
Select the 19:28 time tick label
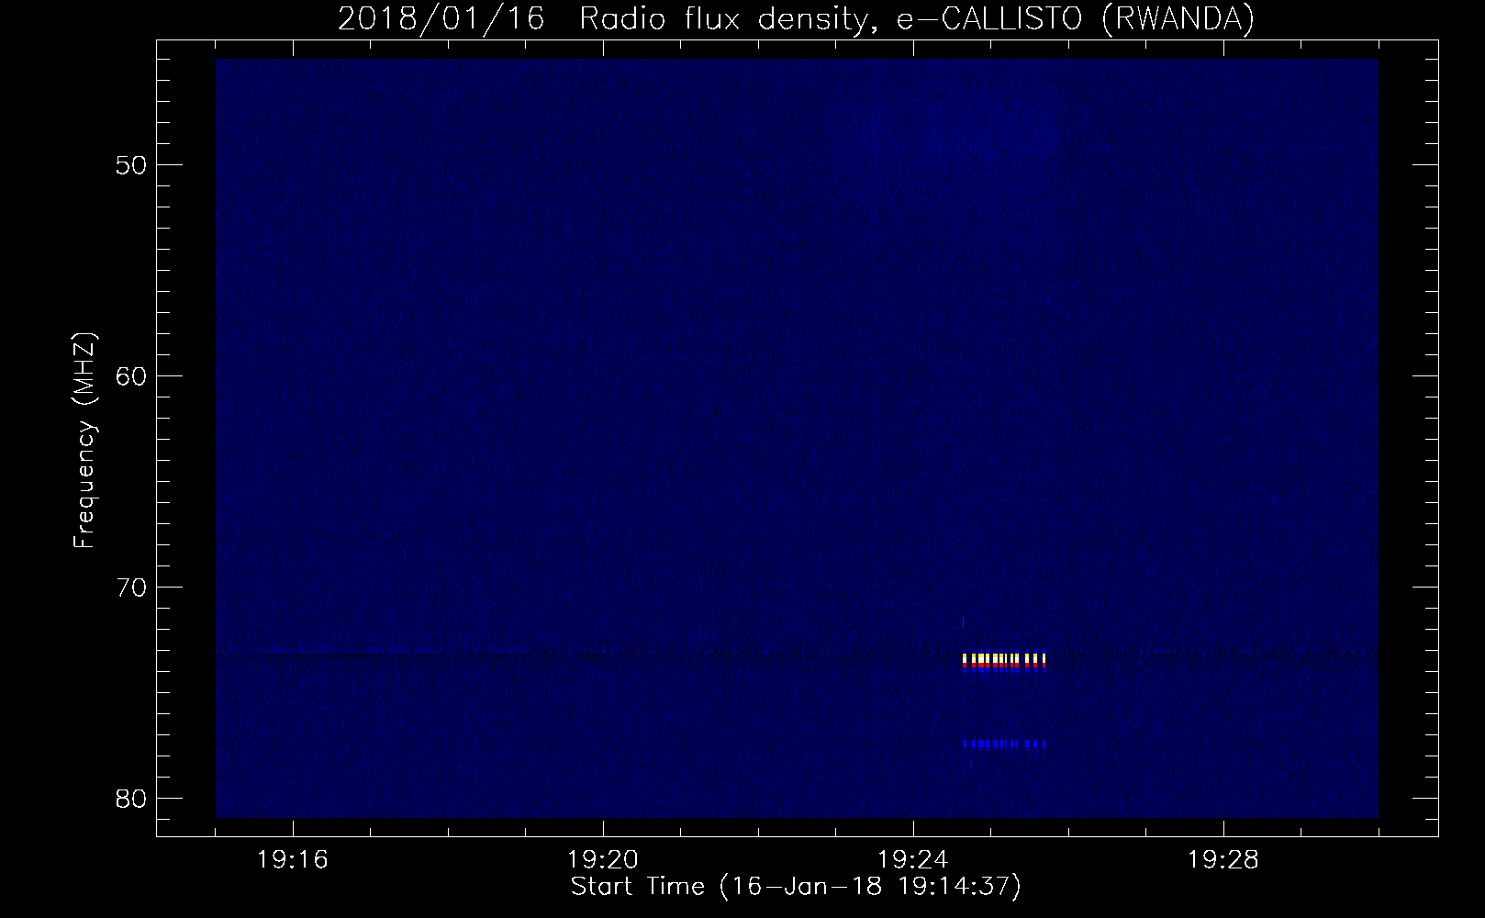[1223, 860]
